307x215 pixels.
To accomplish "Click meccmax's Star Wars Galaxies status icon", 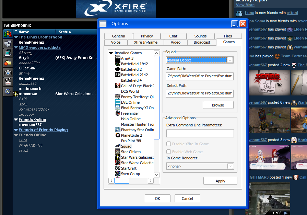I will 16,94.
